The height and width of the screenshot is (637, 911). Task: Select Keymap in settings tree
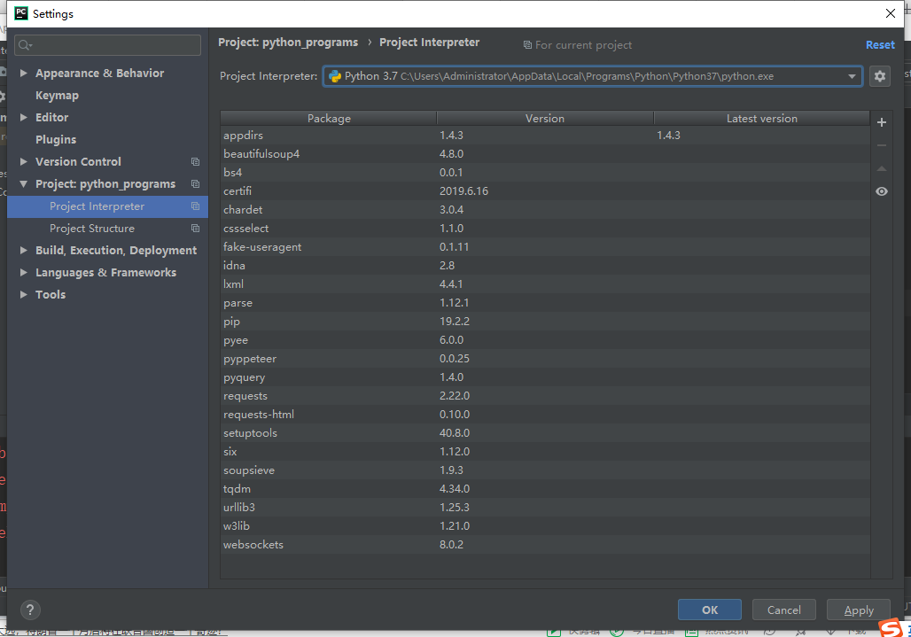(57, 95)
